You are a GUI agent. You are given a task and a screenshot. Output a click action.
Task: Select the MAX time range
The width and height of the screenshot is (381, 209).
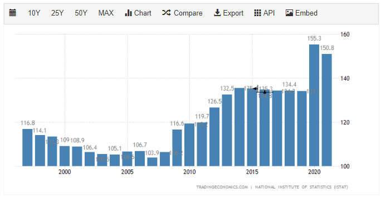pos(106,13)
